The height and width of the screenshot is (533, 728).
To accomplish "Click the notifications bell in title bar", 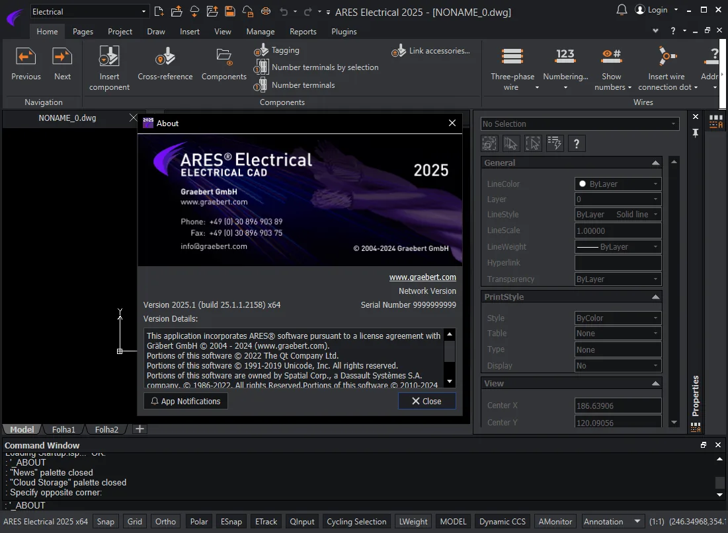I will tap(622, 10).
